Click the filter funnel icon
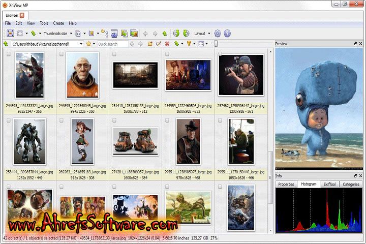The height and width of the screenshot is (244, 366). [188, 44]
